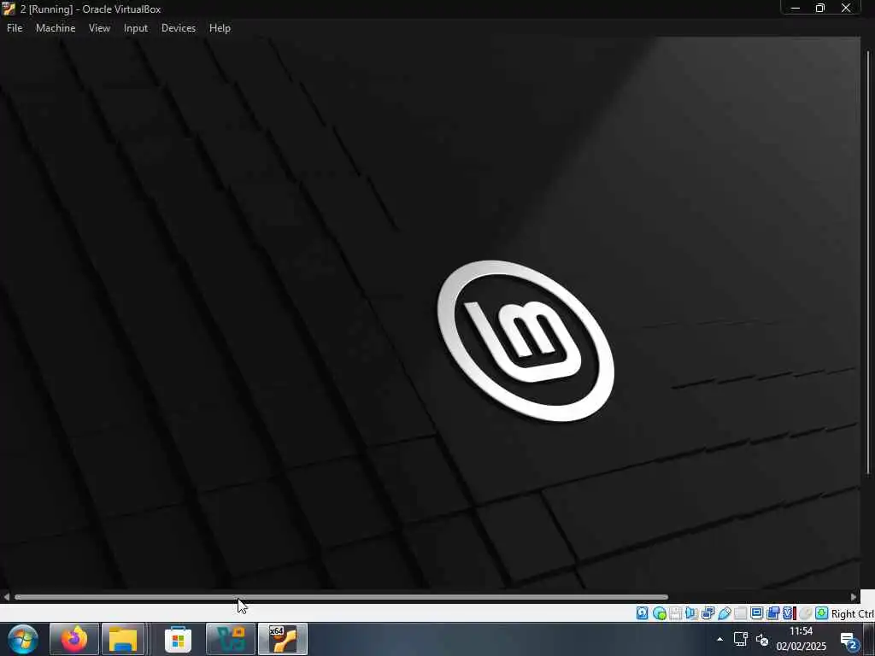Open the Devices menu
The image size is (875, 656).
click(x=179, y=28)
